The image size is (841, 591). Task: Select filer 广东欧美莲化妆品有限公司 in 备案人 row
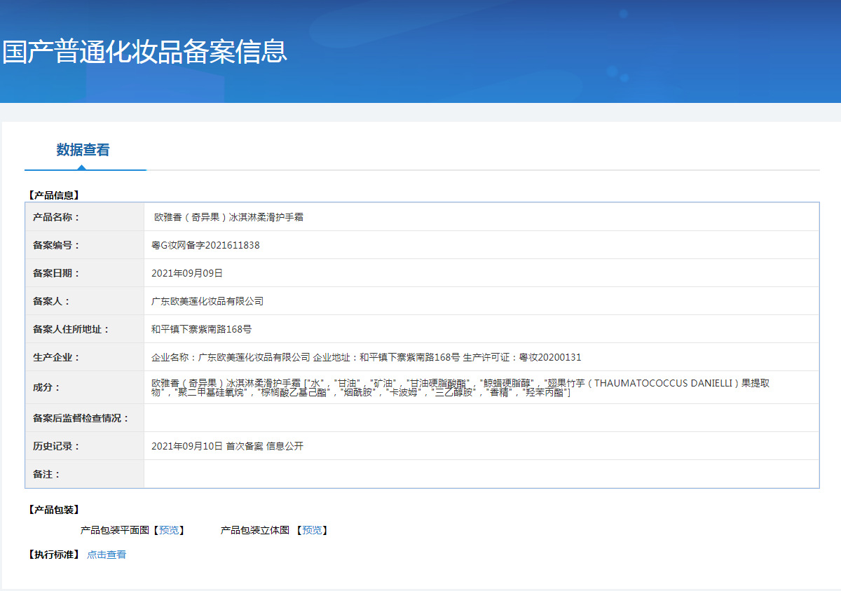(x=207, y=301)
